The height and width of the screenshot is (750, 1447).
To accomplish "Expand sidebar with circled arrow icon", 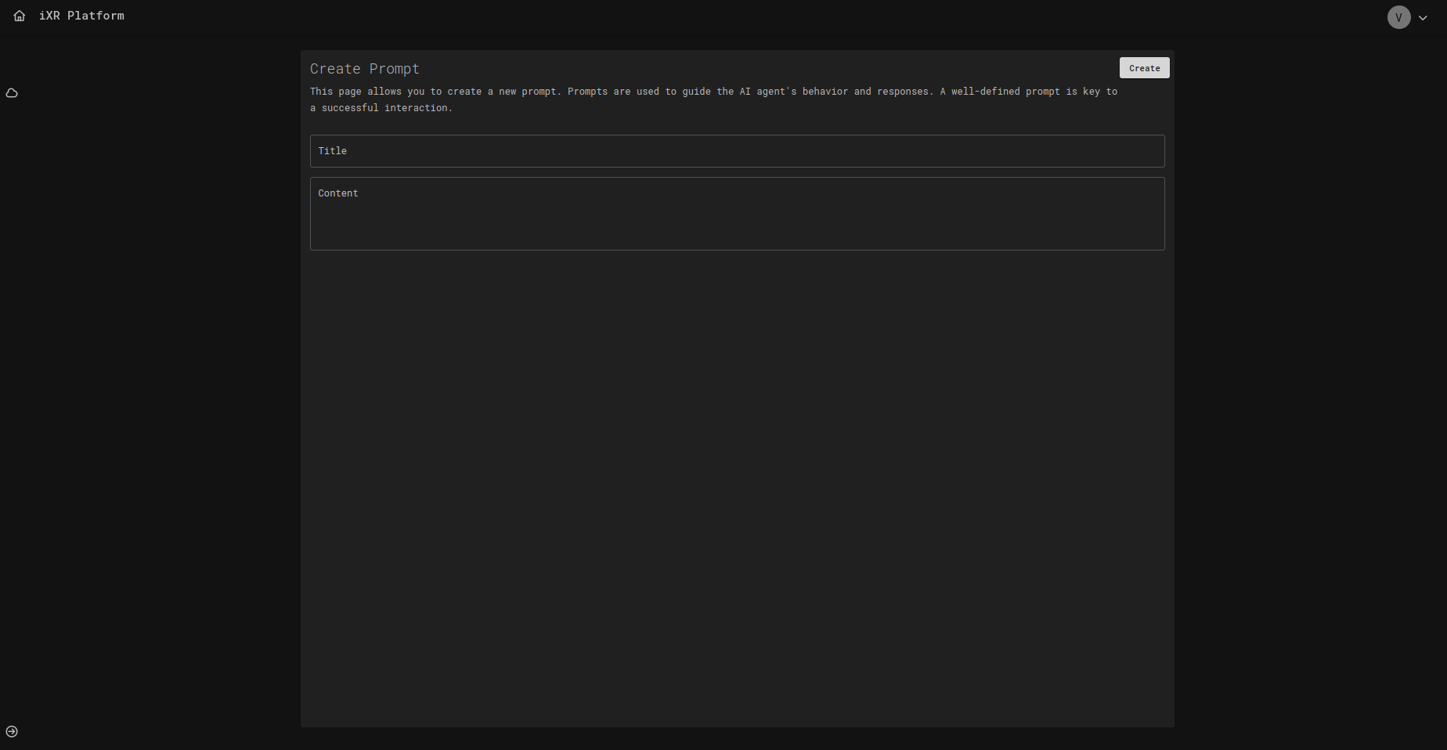I will pyautogui.click(x=12, y=731).
